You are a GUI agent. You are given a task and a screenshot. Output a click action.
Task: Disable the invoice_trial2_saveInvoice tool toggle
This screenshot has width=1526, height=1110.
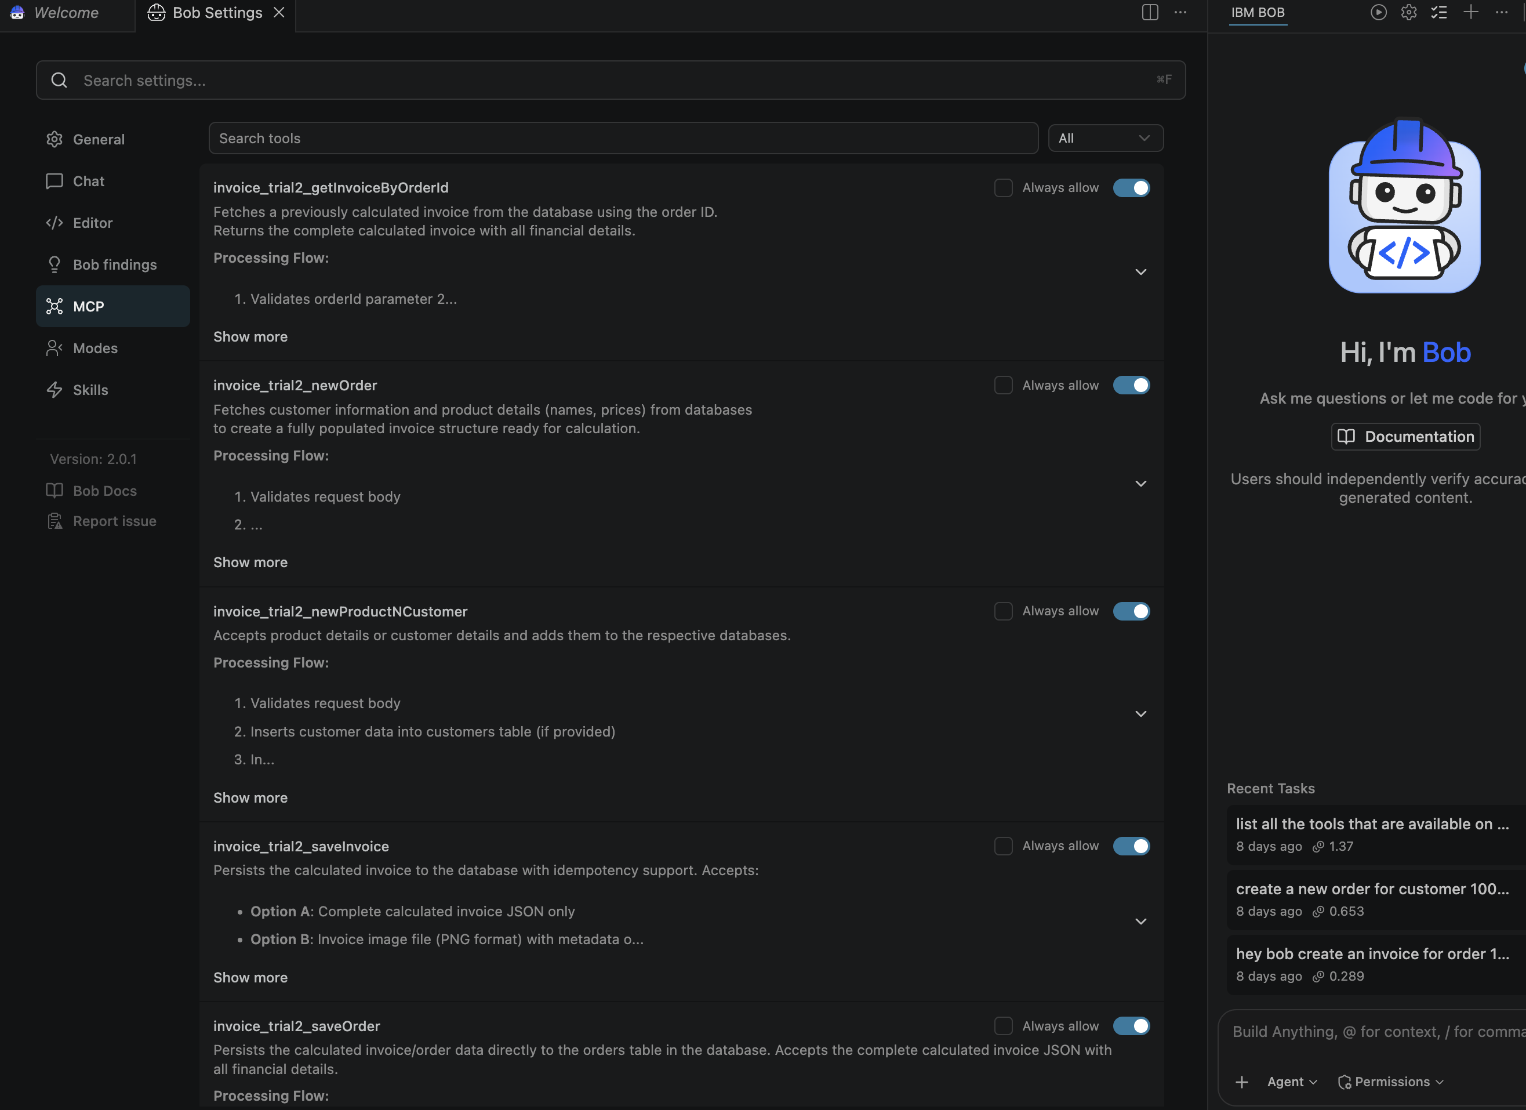(x=1132, y=846)
